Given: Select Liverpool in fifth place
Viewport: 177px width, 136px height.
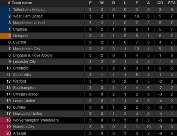Looking at the screenshot, I should pyautogui.click(x=21, y=36).
